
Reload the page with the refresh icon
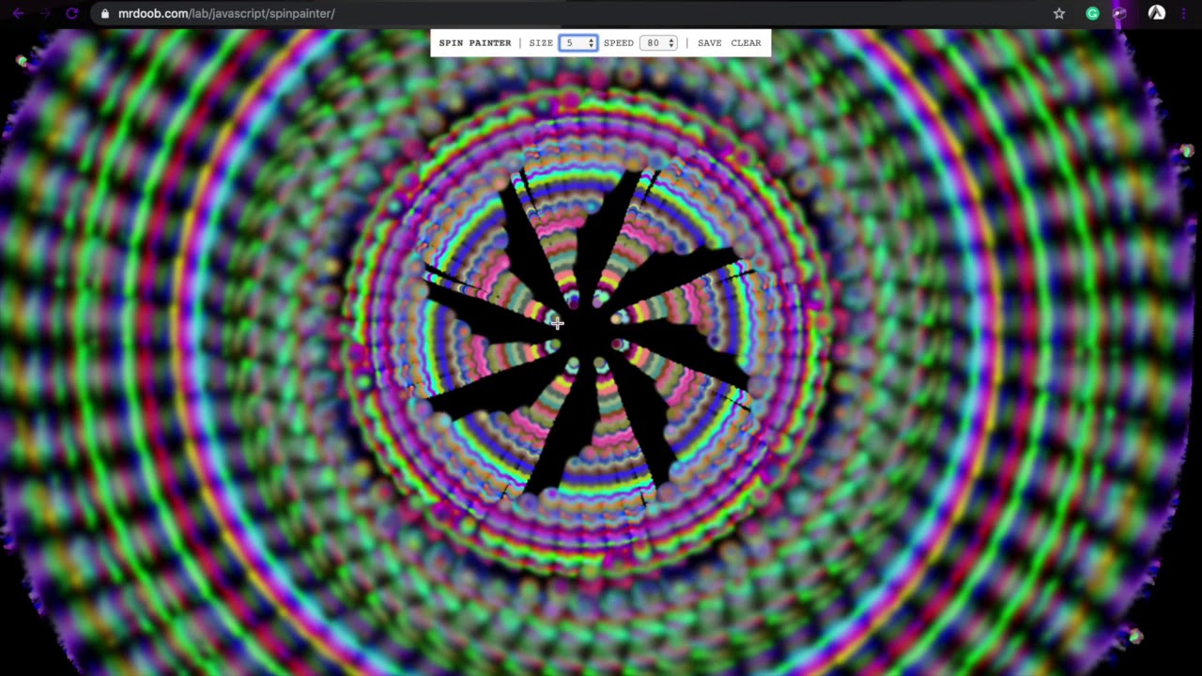(x=72, y=13)
